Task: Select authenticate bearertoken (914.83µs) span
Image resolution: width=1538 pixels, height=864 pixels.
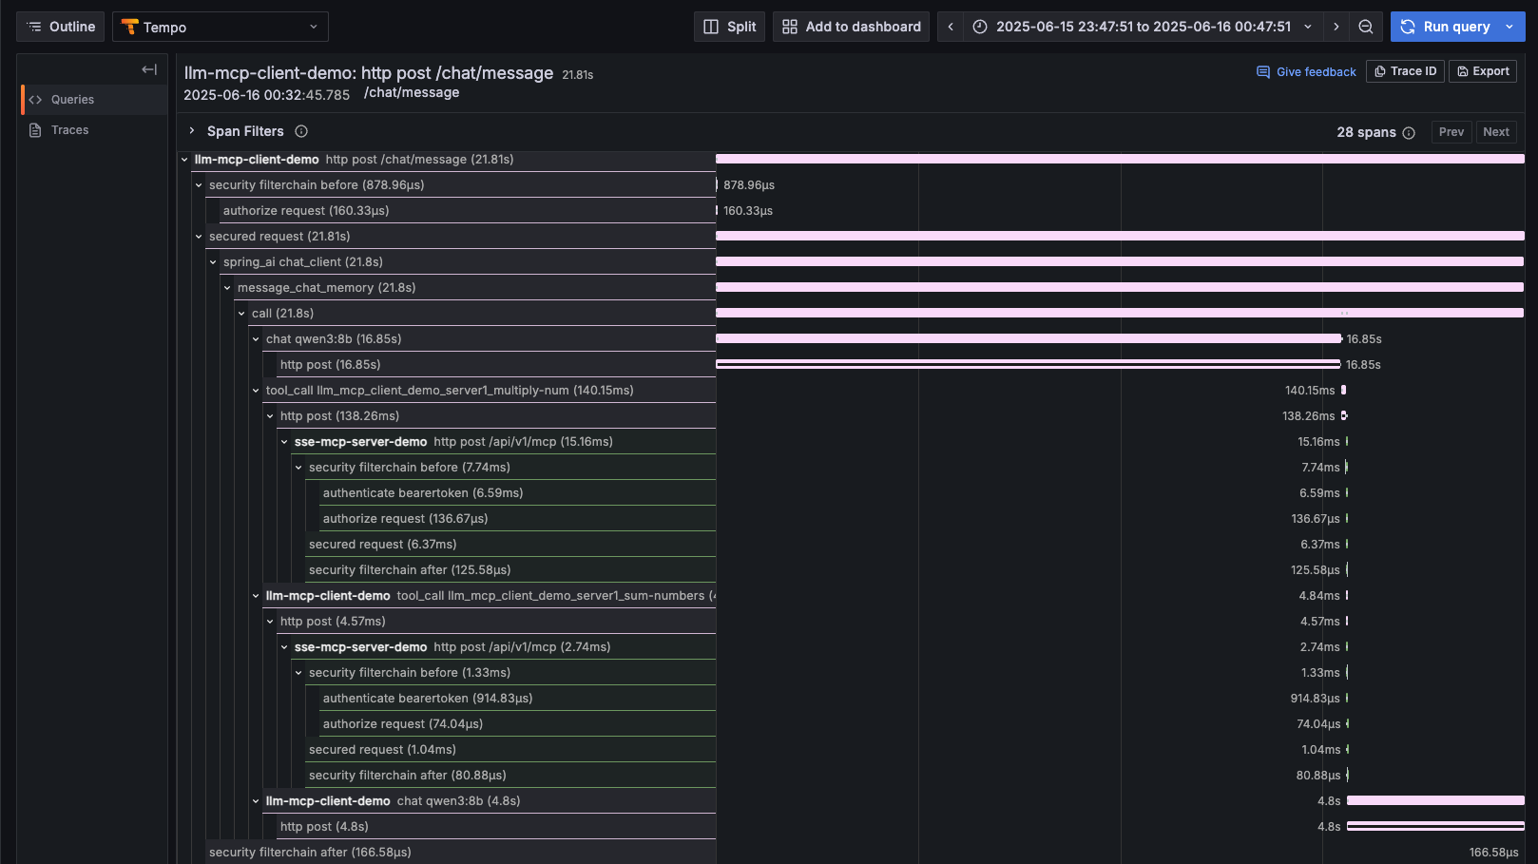Action: click(517, 699)
